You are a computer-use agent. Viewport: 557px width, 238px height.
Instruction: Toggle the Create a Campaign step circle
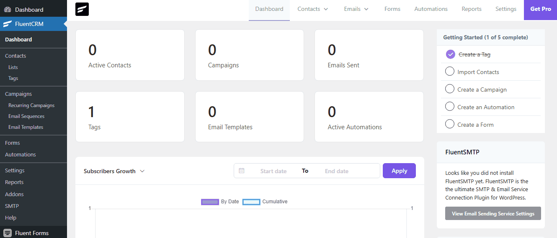tap(450, 89)
